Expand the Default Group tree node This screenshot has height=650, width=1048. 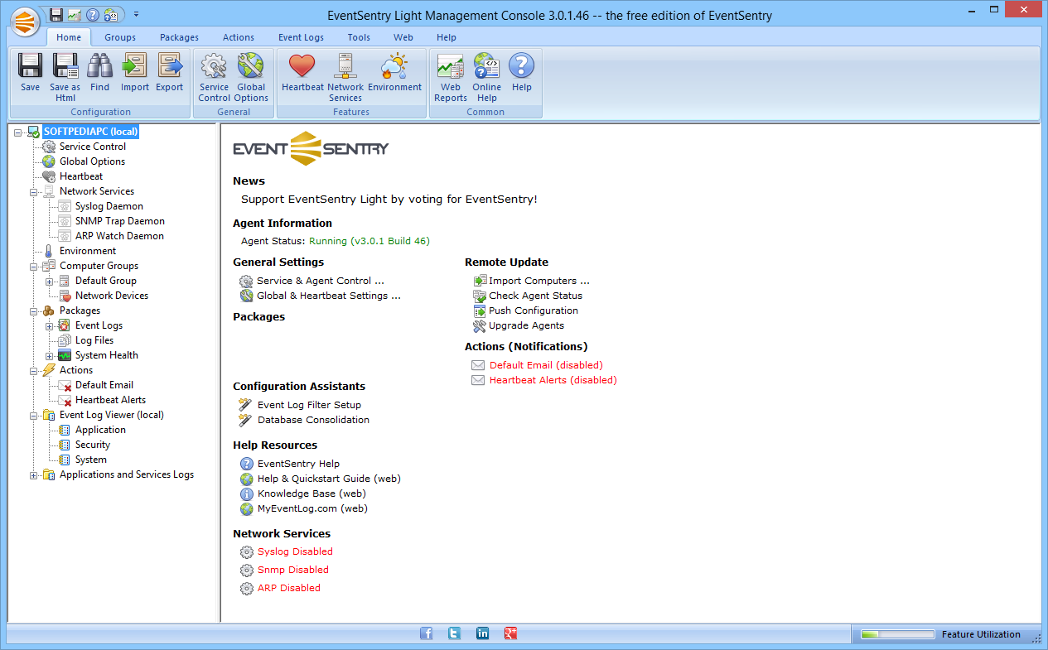[50, 282]
